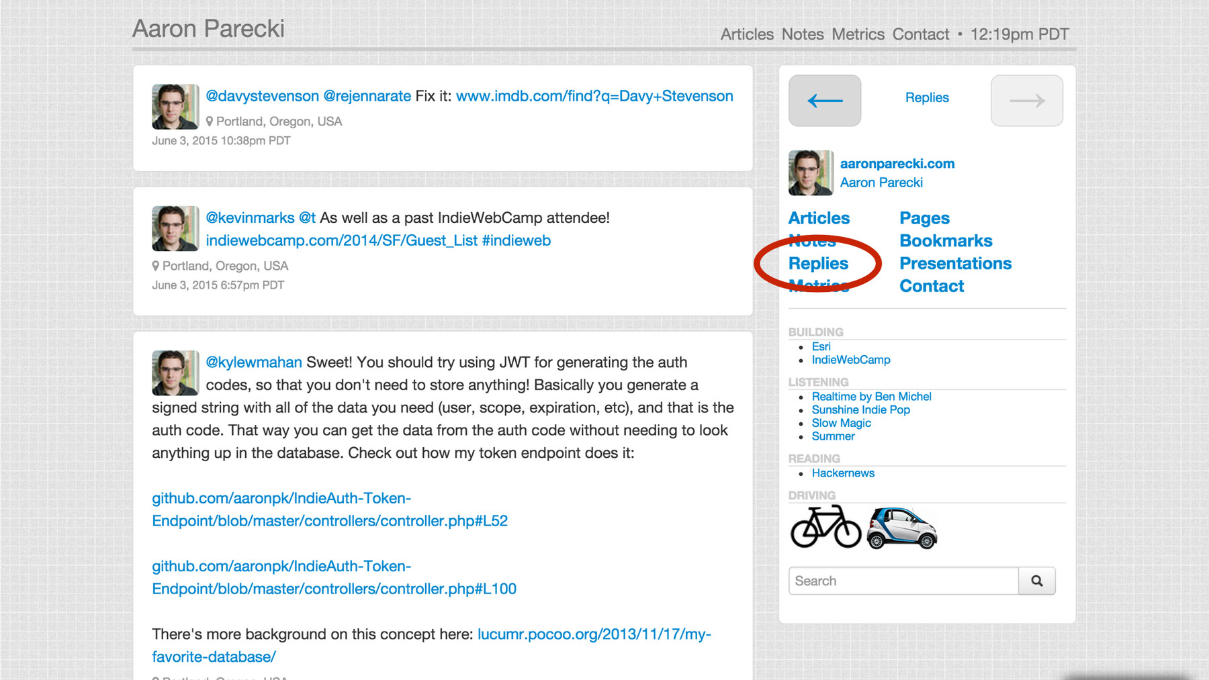Open the Sunshine Indie Pop listening link
The width and height of the screenshot is (1209, 680).
(x=860, y=409)
